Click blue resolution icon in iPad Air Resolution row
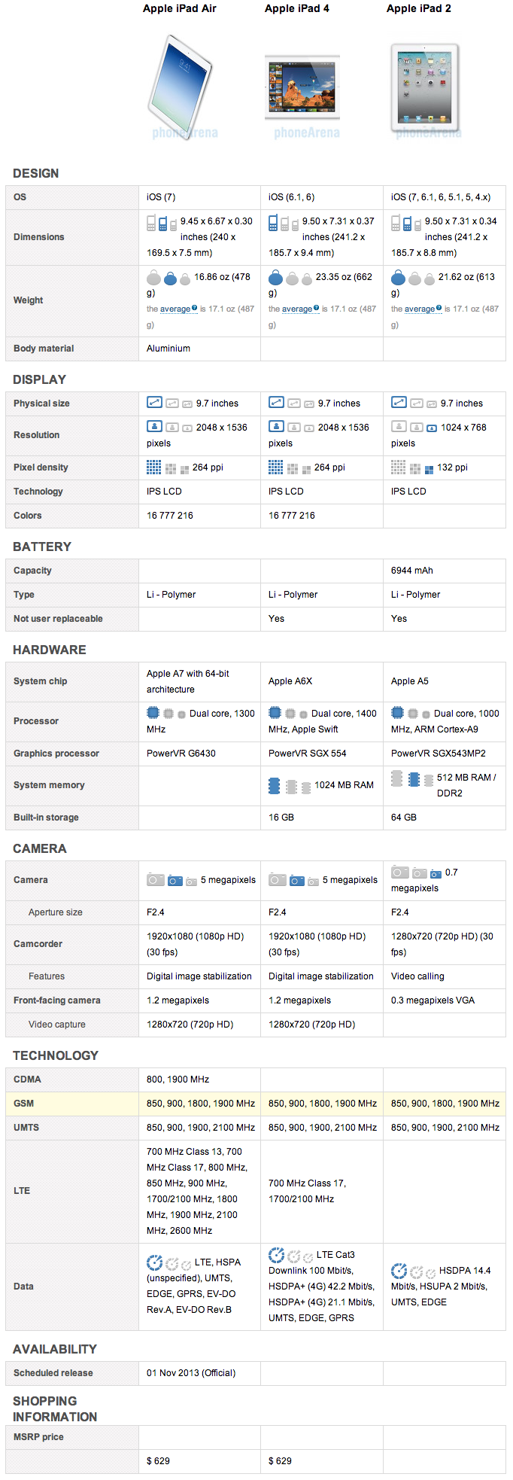Screen dimensions: 513x1480 click(x=154, y=426)
